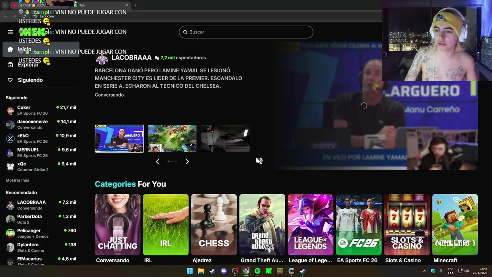The image size is (492, 277).
Task: Close the Kick browser tab
Action: click(126, 5)
